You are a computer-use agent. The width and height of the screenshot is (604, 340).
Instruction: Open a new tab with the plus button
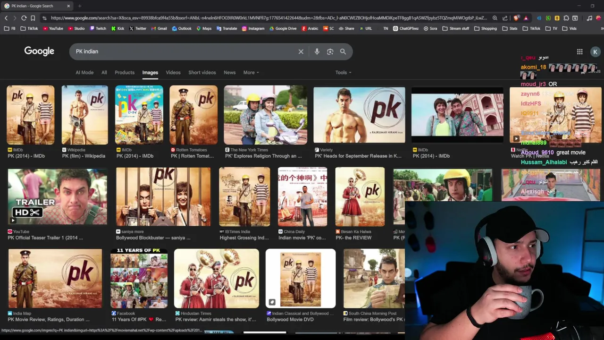[79, 6]
